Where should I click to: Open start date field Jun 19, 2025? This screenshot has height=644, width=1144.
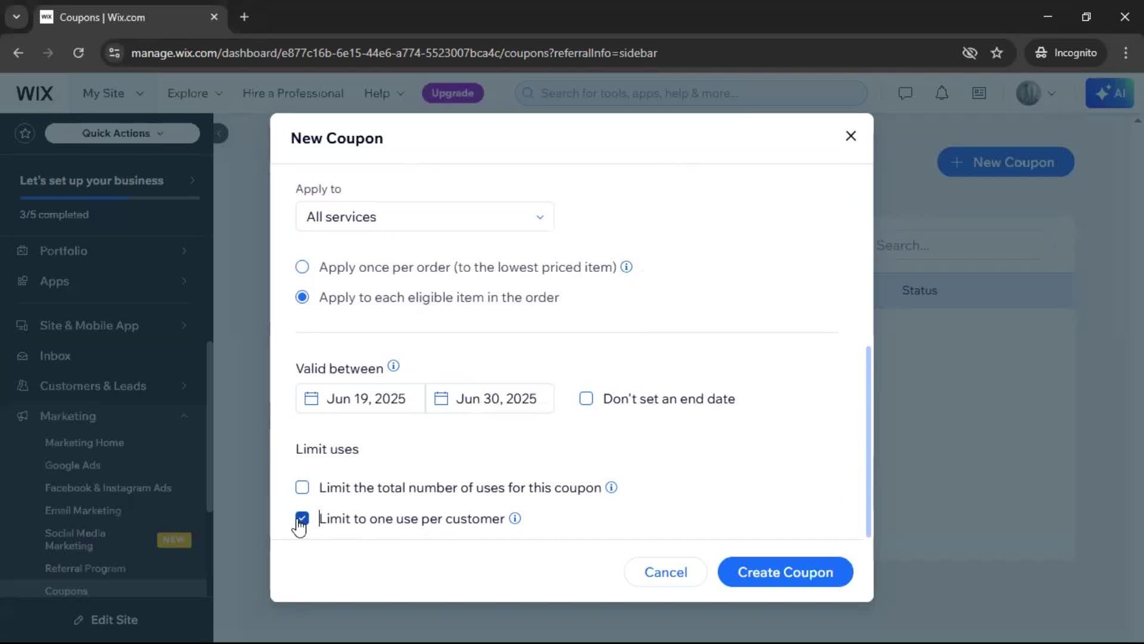pos(360,398)
